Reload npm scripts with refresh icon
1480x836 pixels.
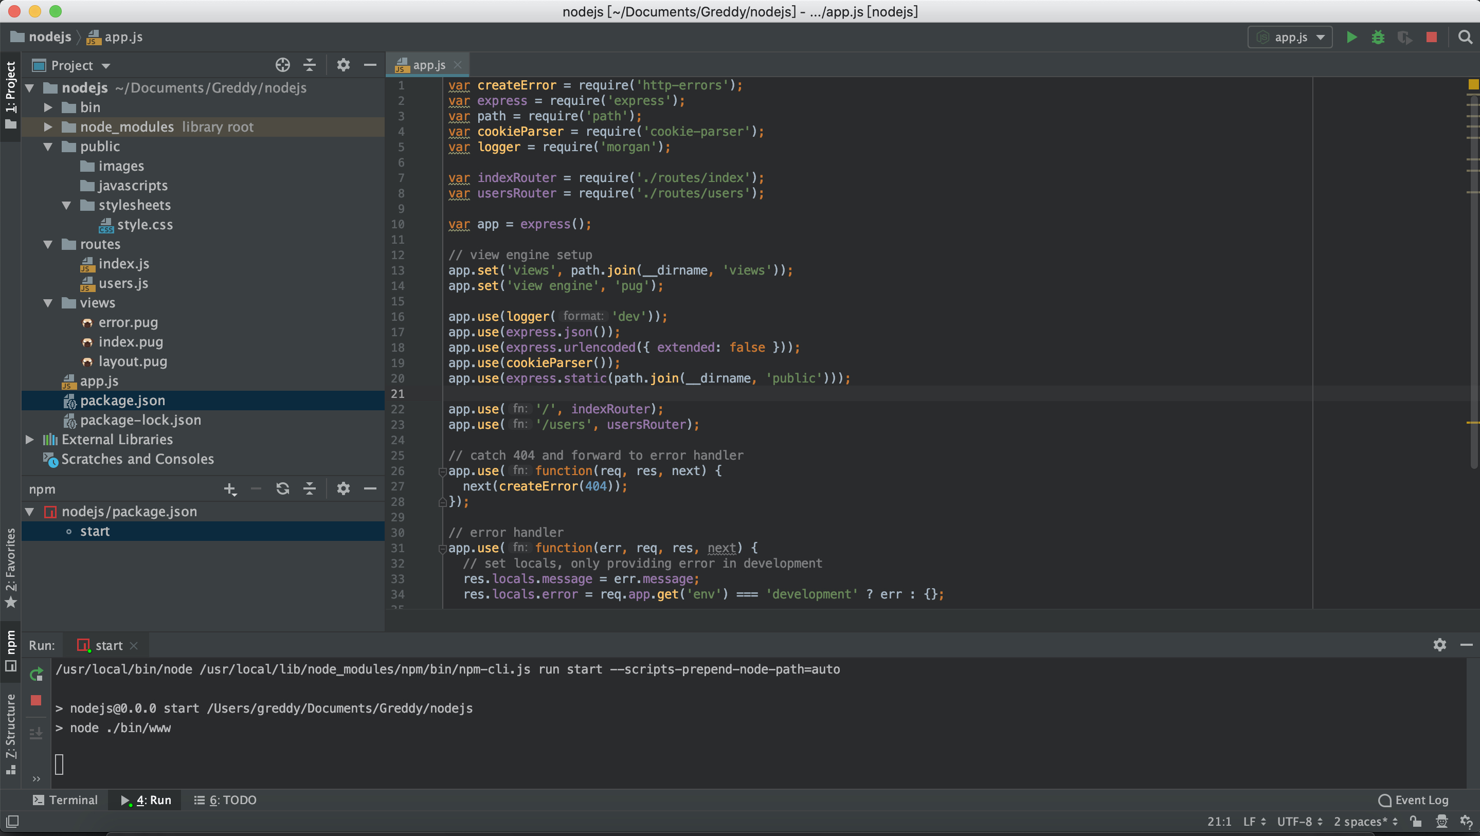point(282,489)
